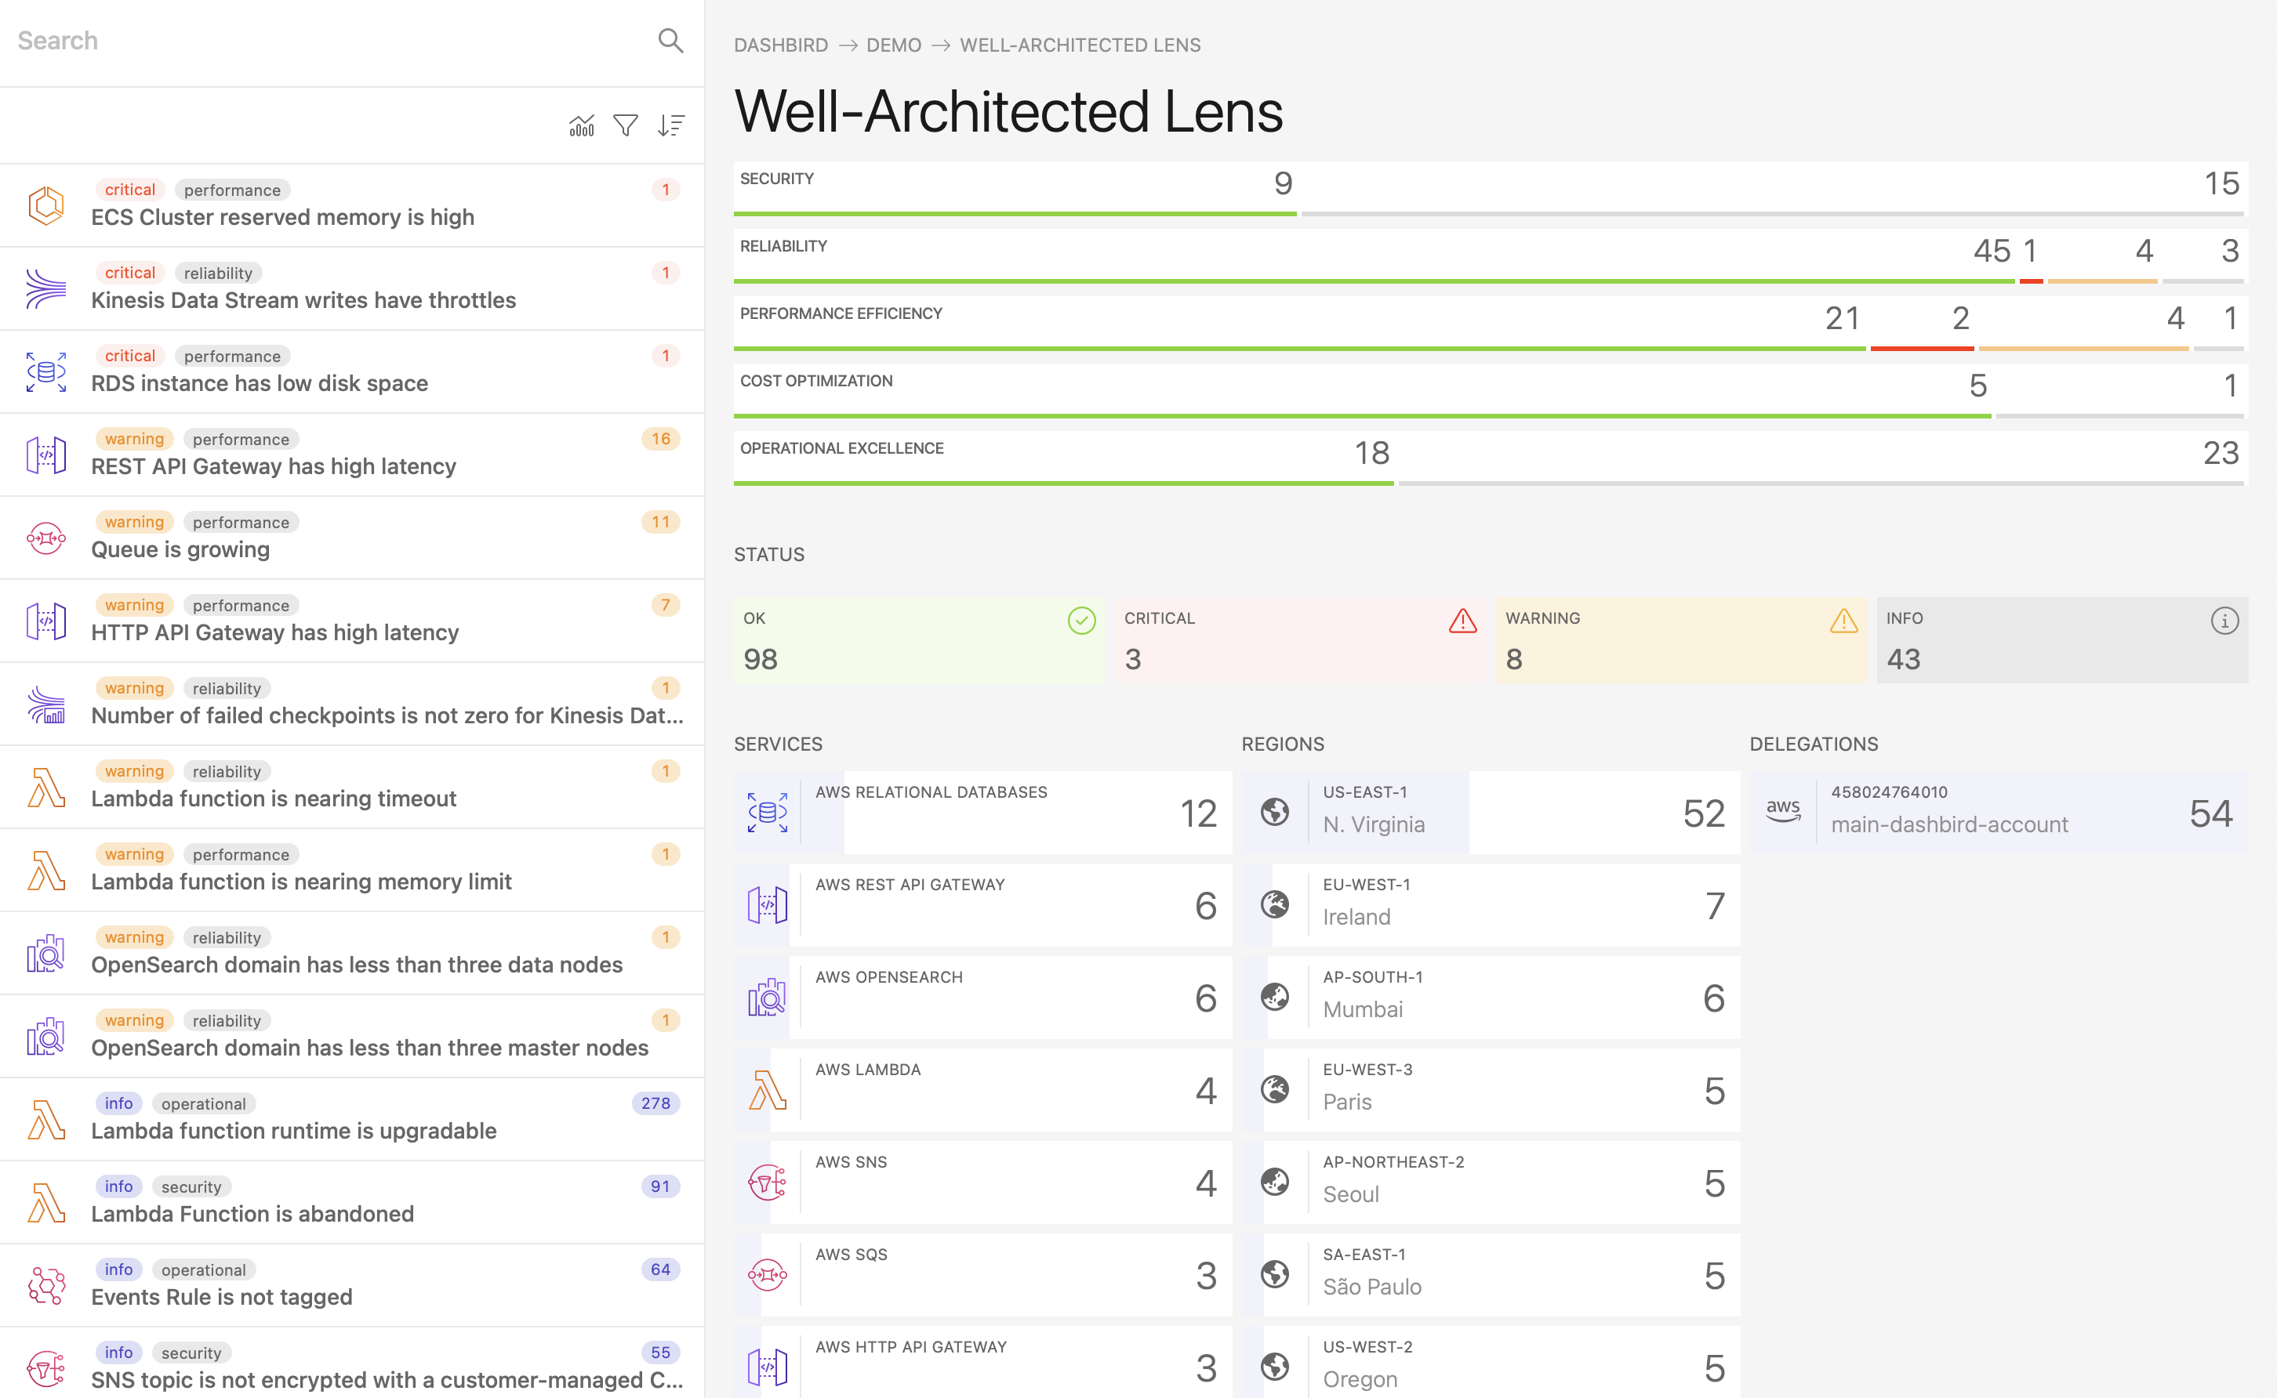Click the Queue is growing SQS icon

(x=46, y=538)
